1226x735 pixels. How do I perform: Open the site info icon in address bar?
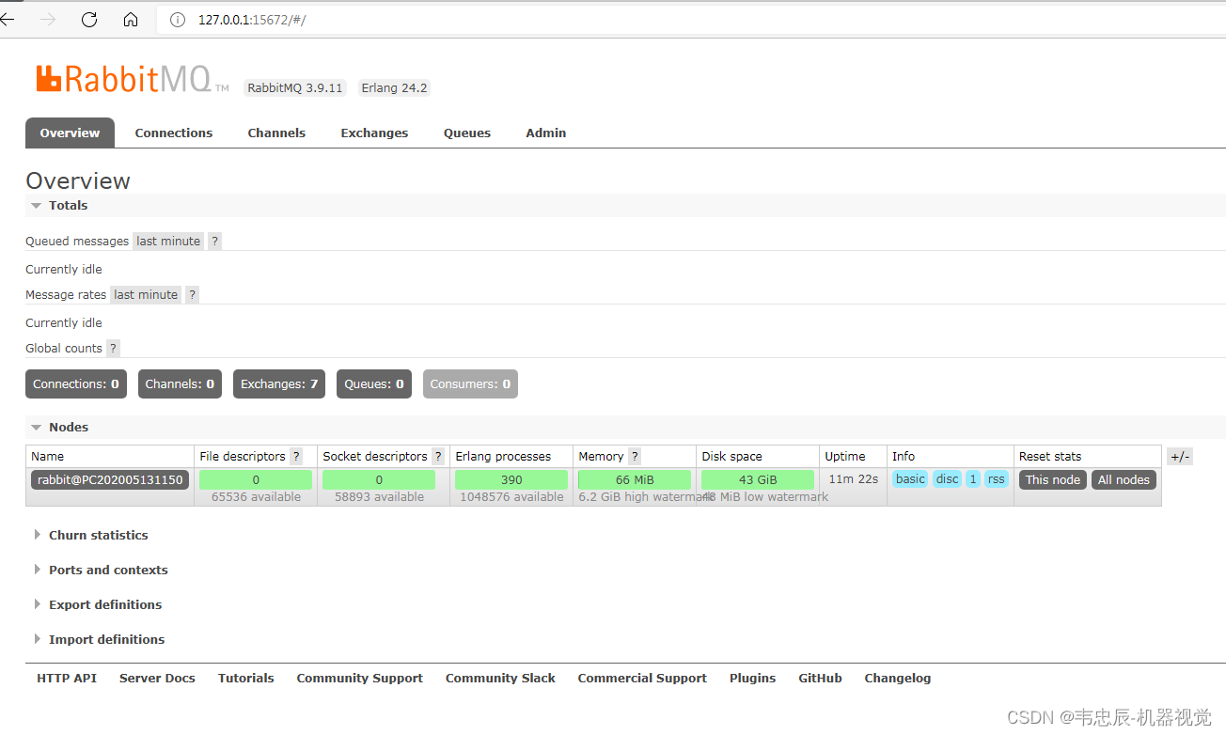tap(178, 20)
